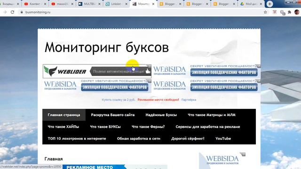Viewport: 301px width, 169px height.
Task: Switch to the first YouTube tab
Action: 35,4
